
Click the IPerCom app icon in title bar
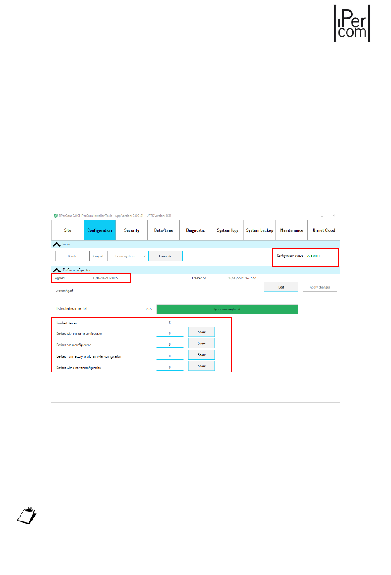coord(56,216)
